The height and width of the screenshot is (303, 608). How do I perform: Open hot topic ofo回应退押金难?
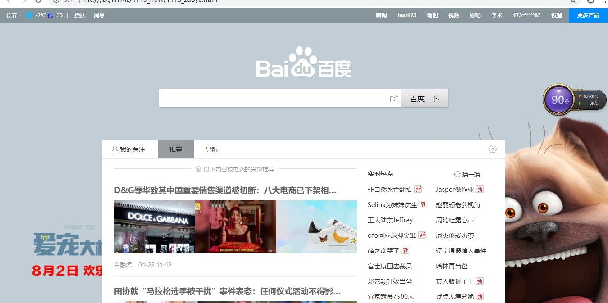[x=392, y=235]
